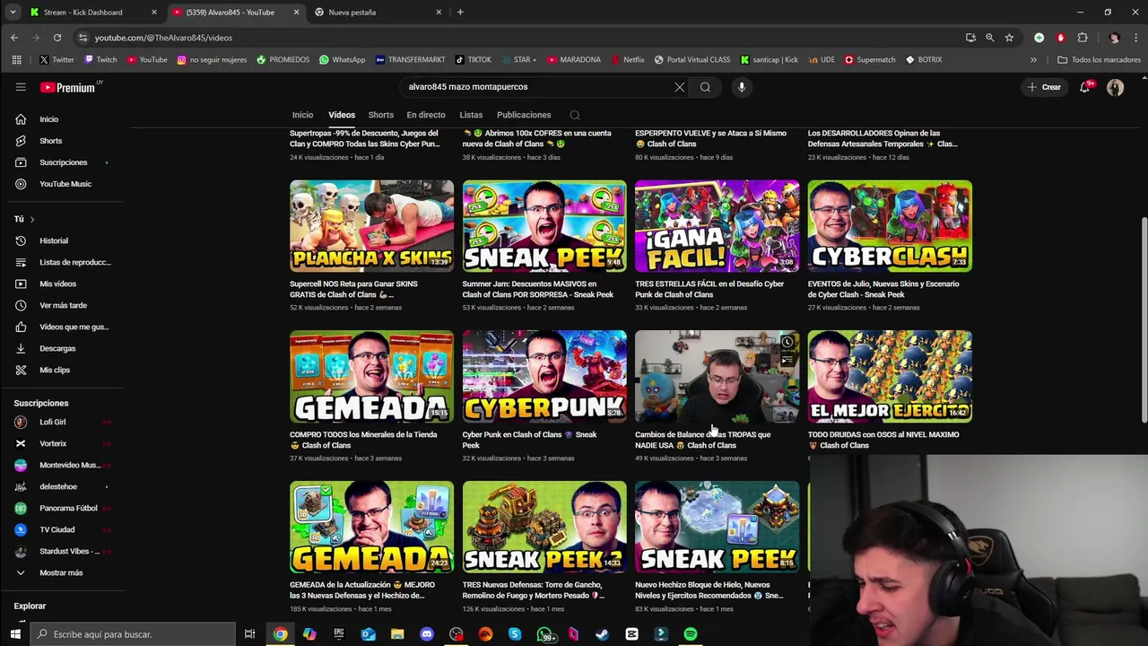Viewport: 1148px width, 646px height.
Task: Open Discord from the taskbar
Action: click(x=427, y=634)
